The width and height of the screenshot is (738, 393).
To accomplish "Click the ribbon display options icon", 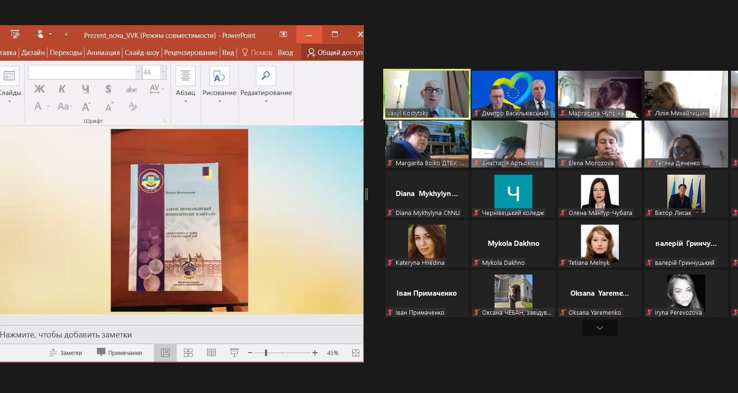I will [283, 35].
